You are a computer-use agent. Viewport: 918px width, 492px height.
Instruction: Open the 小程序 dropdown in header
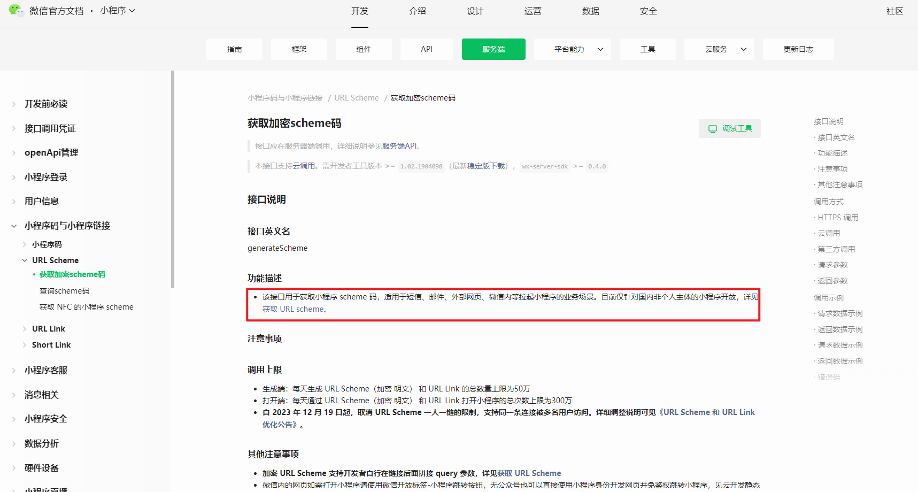click(x=118, y=11)
